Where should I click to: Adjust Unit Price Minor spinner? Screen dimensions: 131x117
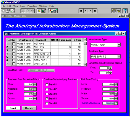(116, 84)
